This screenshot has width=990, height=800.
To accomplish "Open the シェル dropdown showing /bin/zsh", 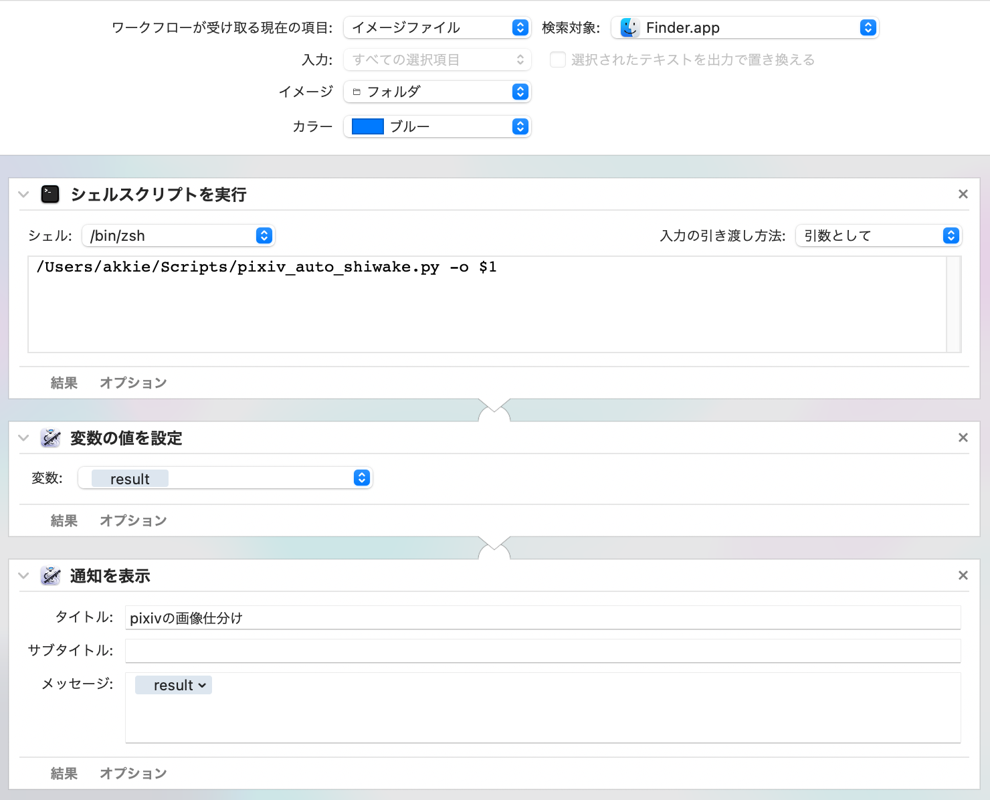I will coord(178,235).
